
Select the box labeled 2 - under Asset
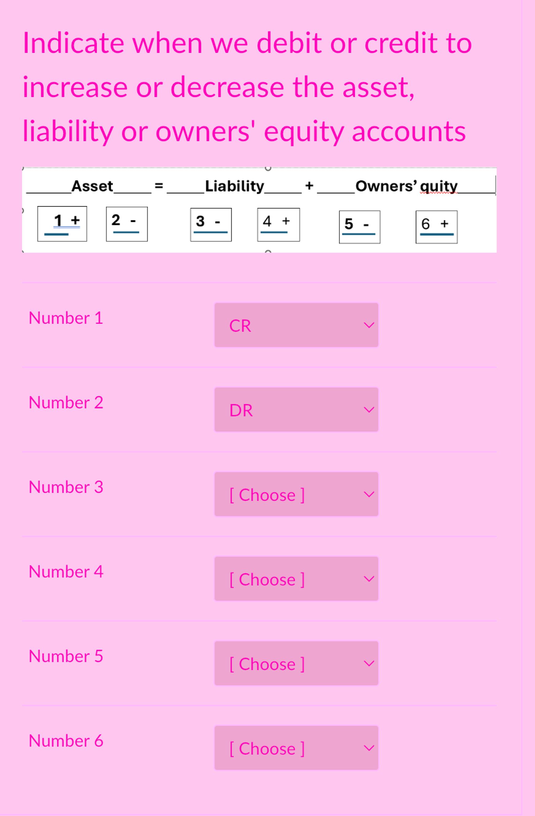(126, 224)
